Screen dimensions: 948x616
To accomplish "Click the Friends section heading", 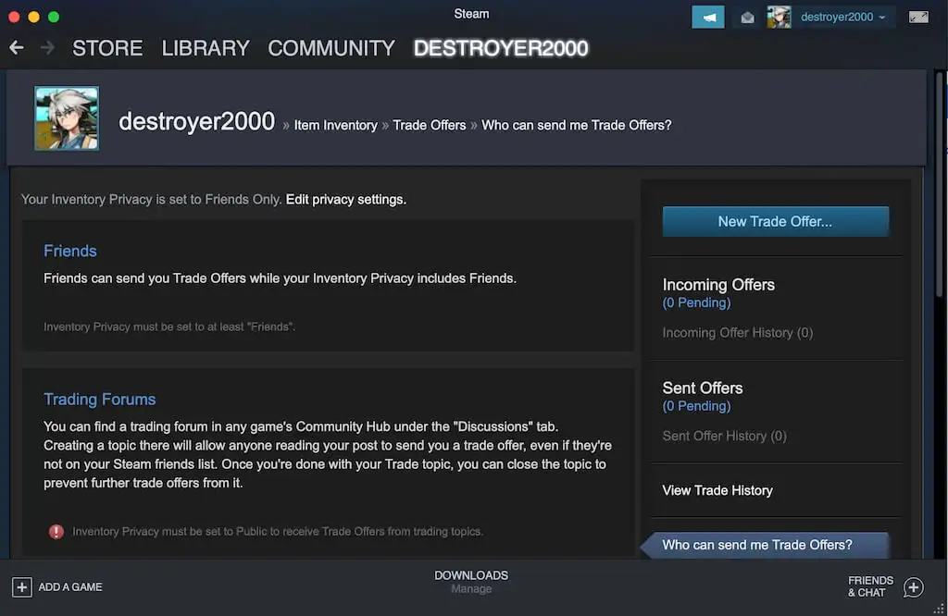I will [70, 252].
